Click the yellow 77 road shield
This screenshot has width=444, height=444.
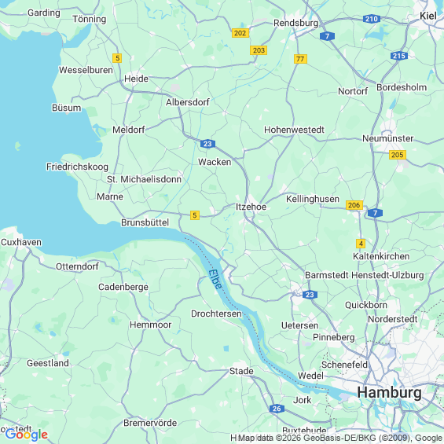[300, 59]
